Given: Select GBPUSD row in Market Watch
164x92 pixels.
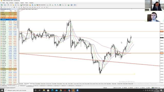Looking at the screenshot, I should click(8, 26).
